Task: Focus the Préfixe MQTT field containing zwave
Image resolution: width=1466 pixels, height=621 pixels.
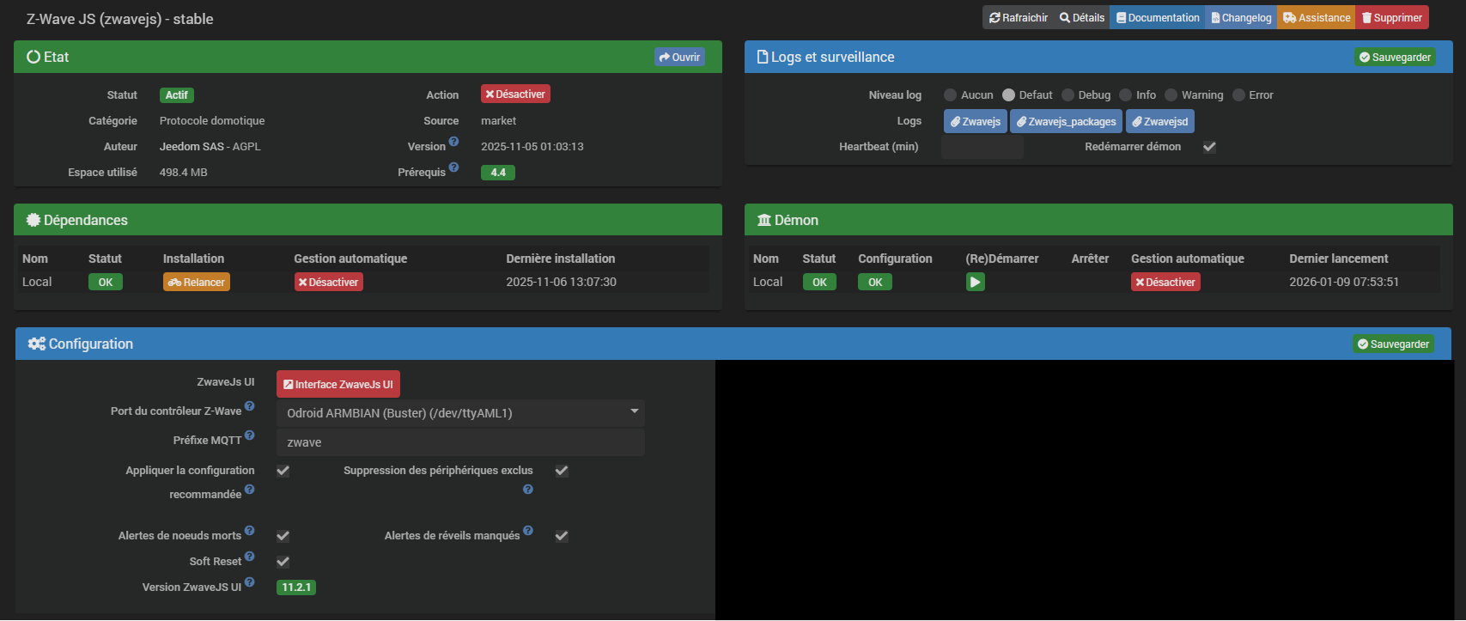Action: (x=460, y=442)
